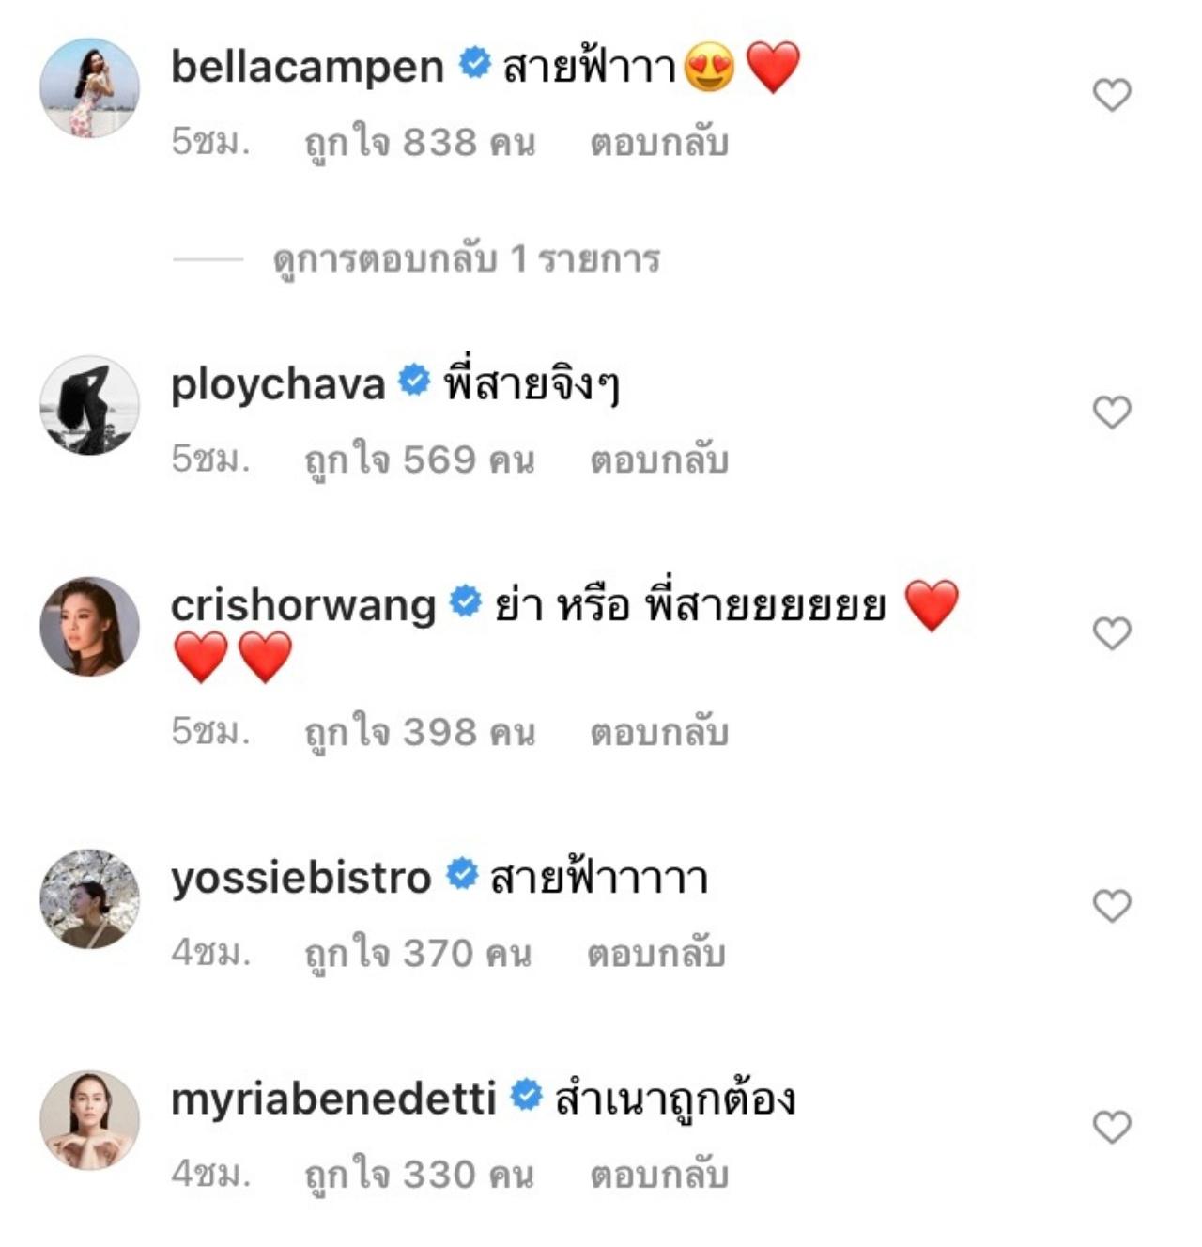
Task: Like bellacampen's comment with heart icon
Action: 1112,95
